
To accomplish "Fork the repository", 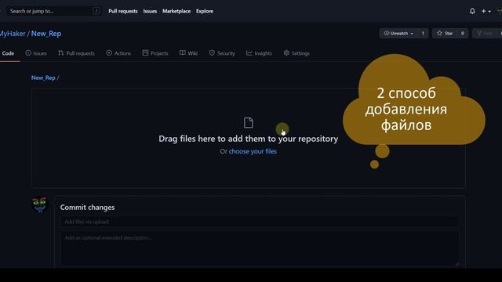I will (485, 33).
